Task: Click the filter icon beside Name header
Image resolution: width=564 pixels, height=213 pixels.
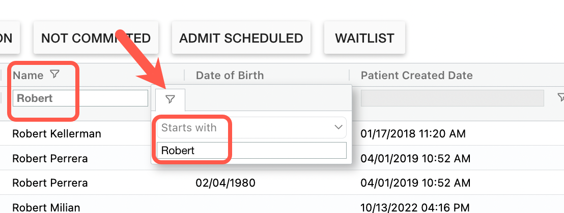Action: pyautogui.click(x=55, y=75)
